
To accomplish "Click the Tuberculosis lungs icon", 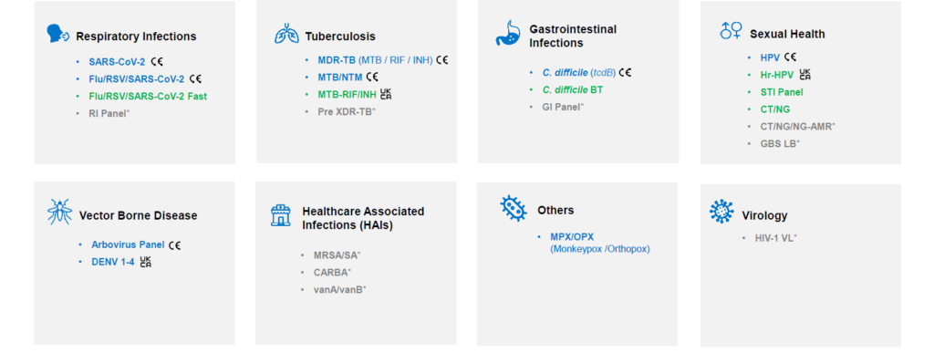I will [x=286, y=34].
